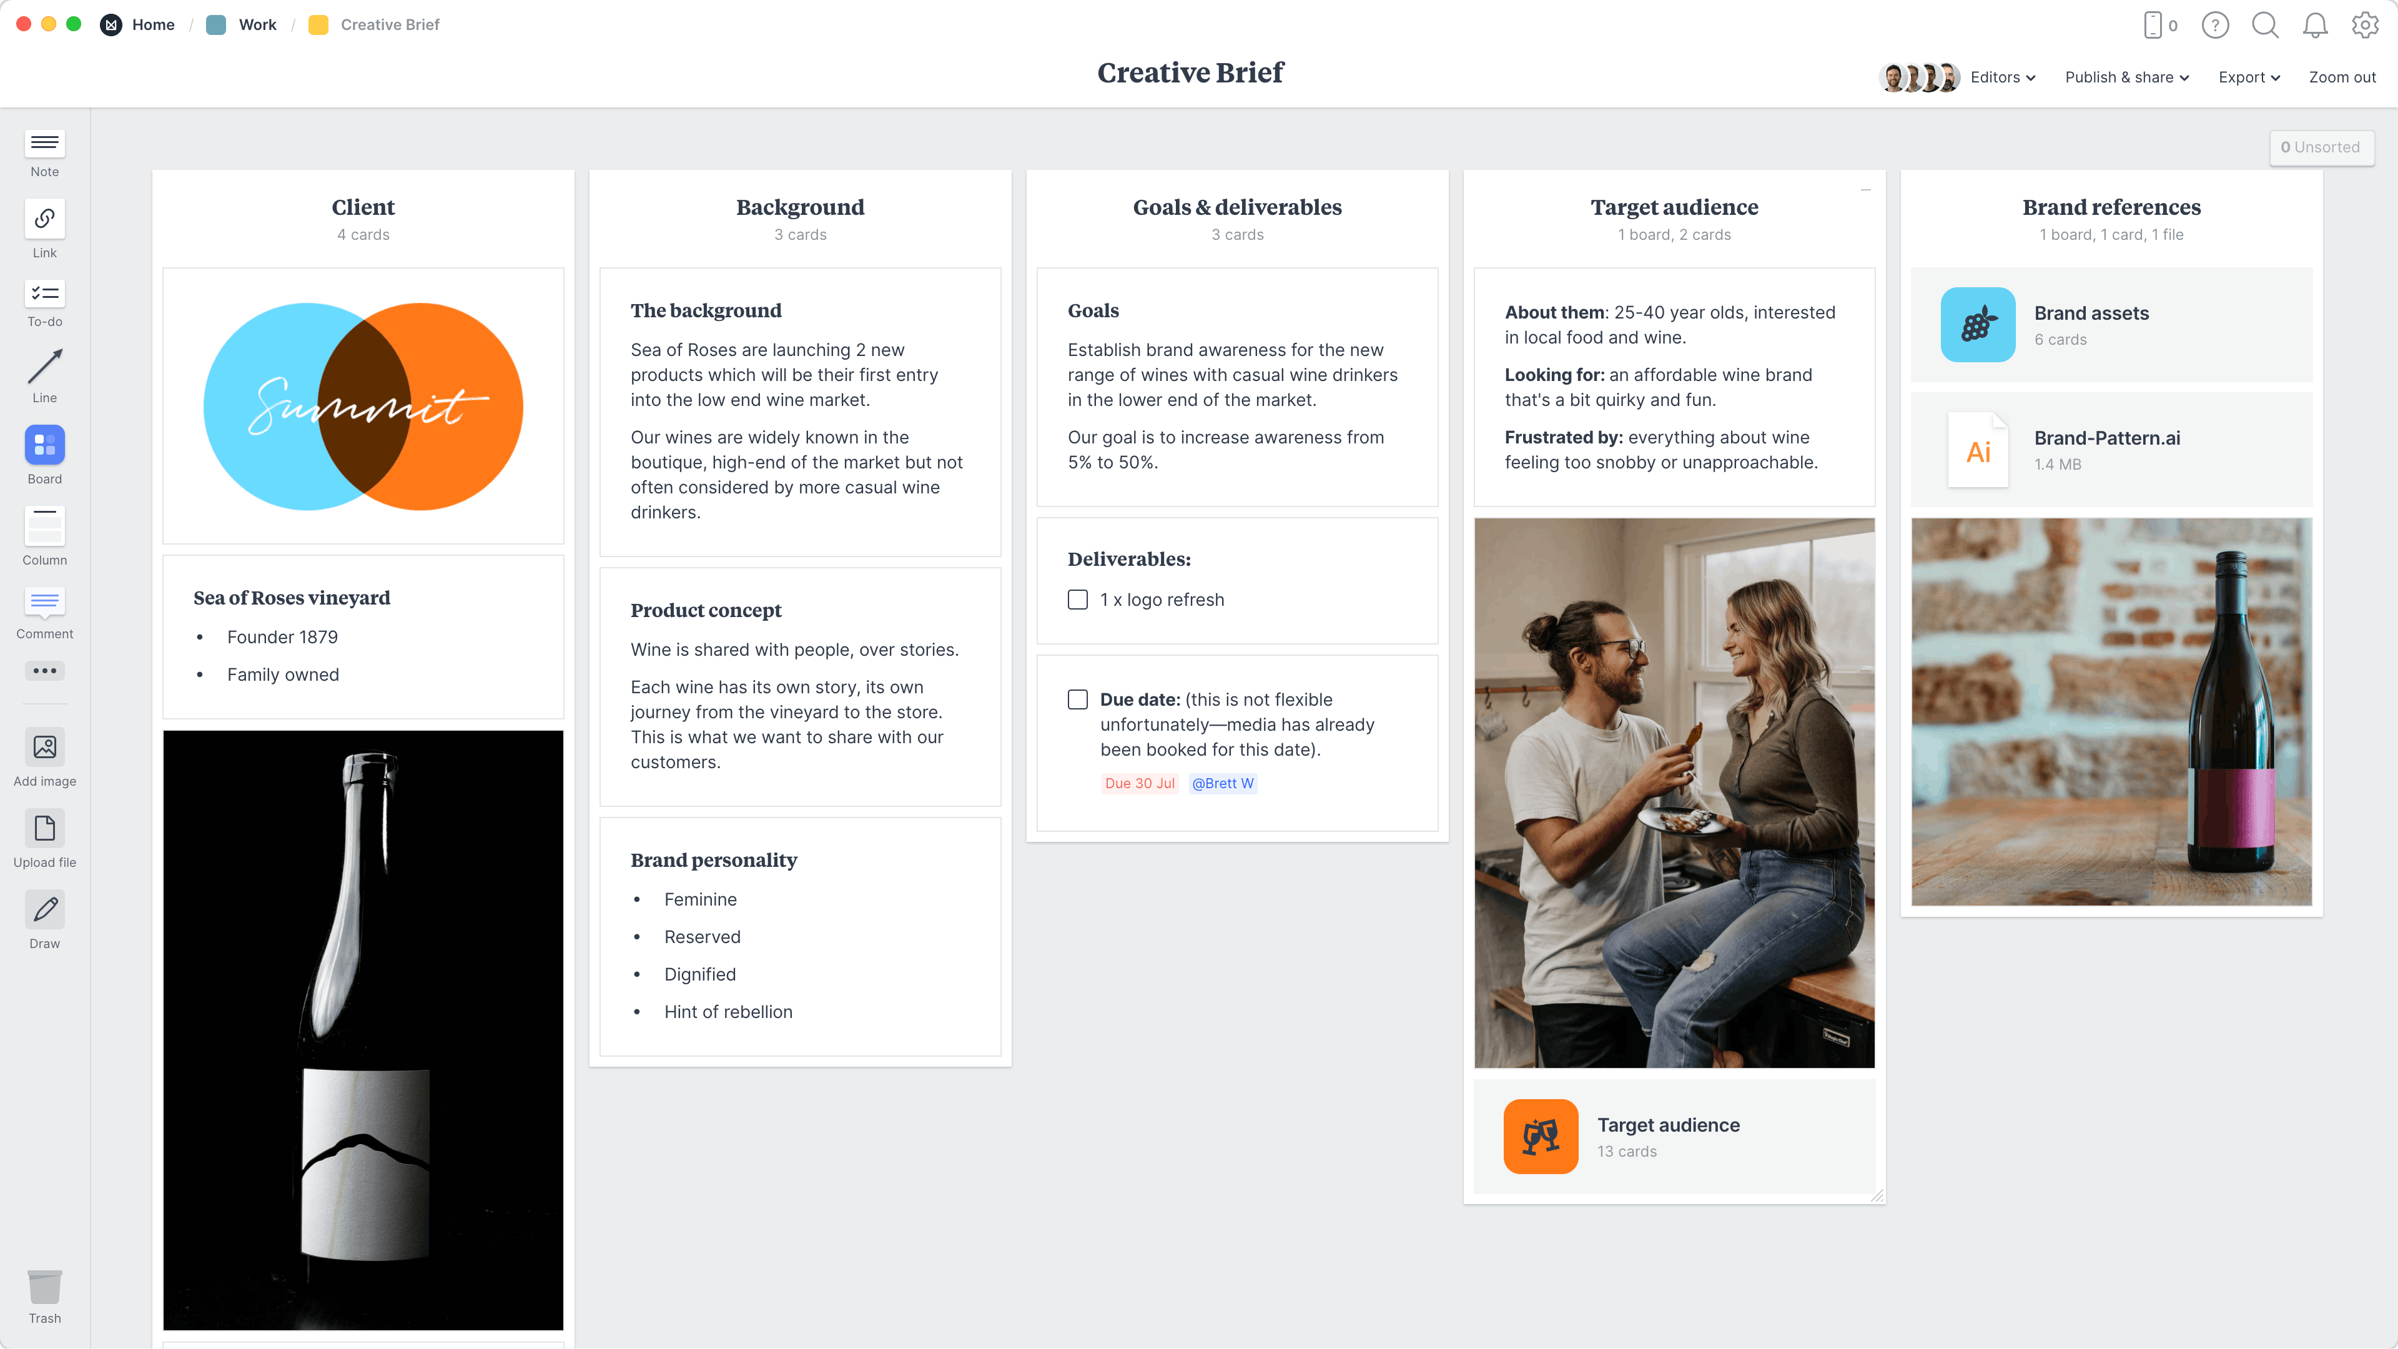Open the Publish & share dropdown
The image size is (2398, 1349).
[x=2126, y=77]
